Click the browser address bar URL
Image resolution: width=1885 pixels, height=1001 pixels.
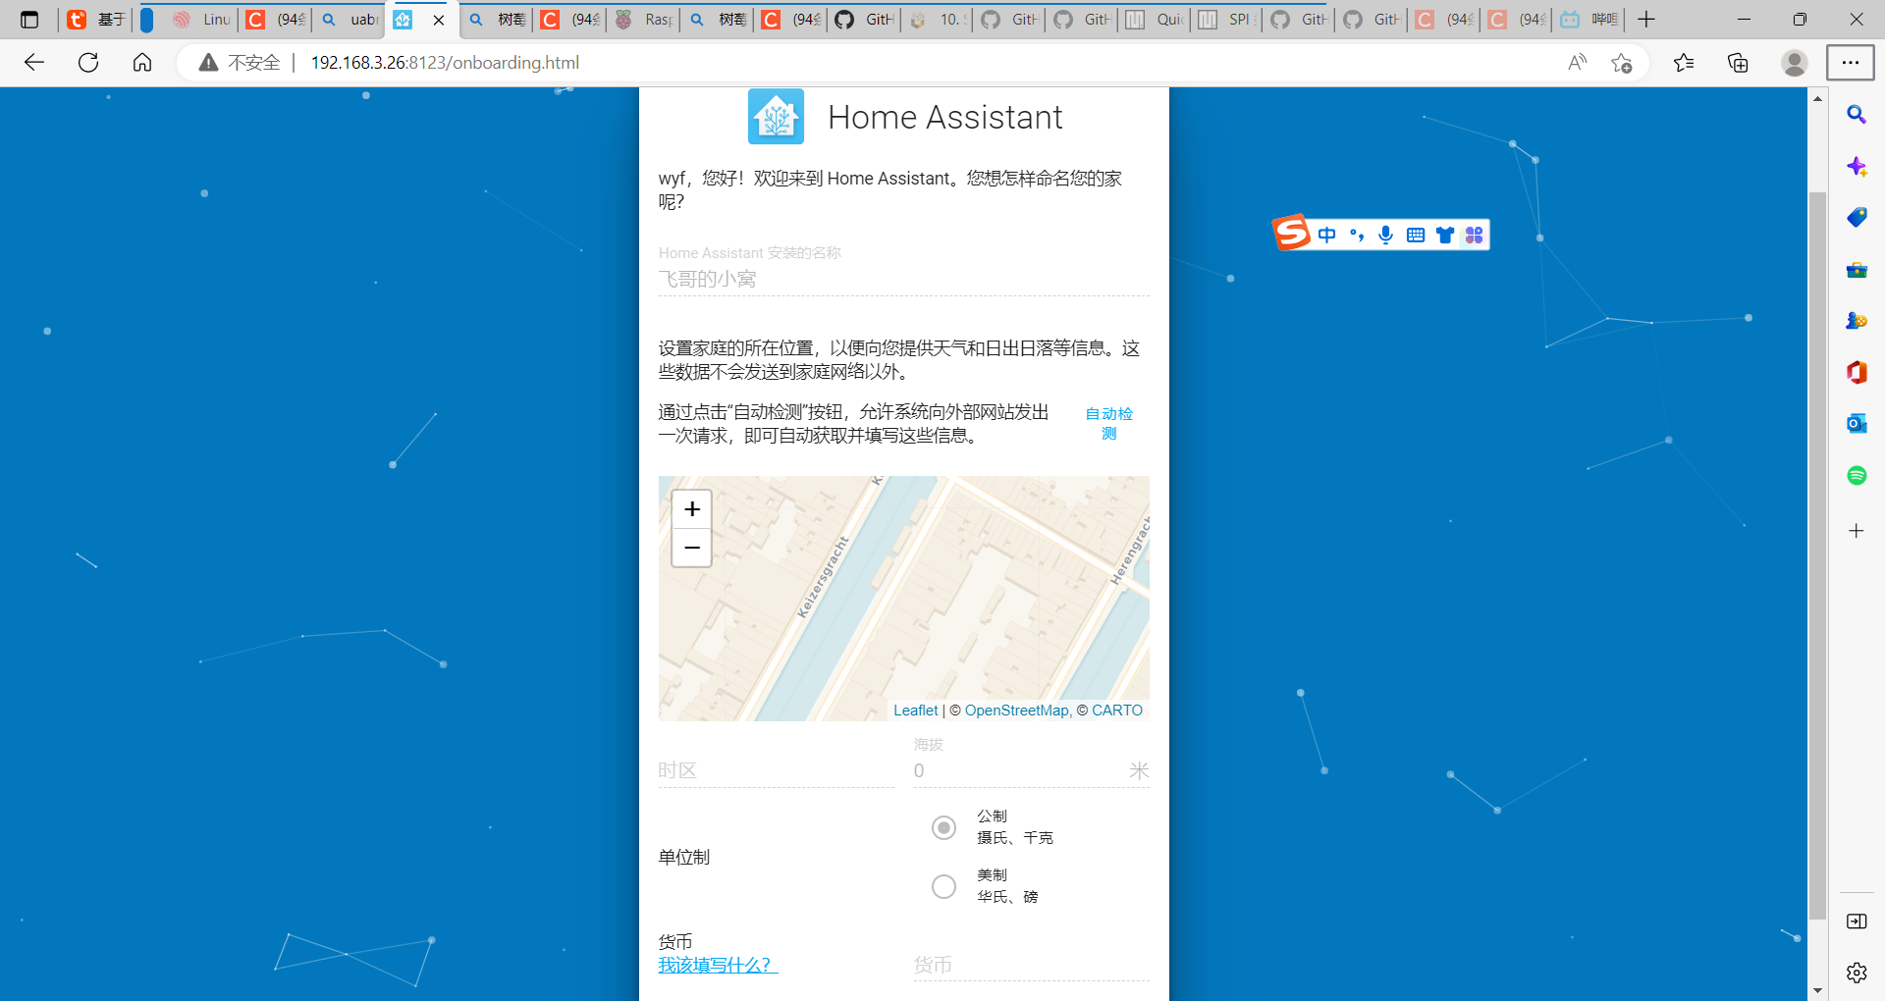click(x=445, y=63)
